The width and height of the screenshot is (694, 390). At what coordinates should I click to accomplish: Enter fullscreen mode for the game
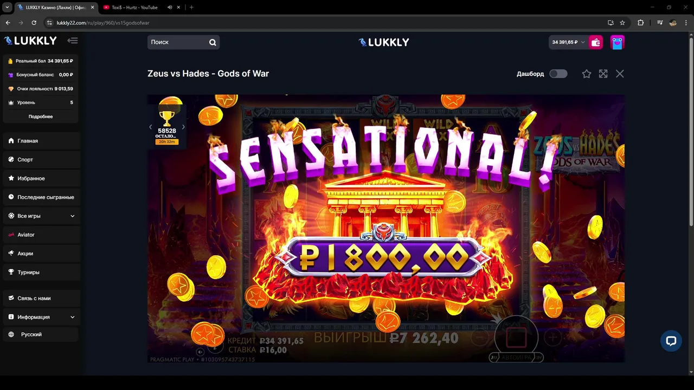point(603,74)
